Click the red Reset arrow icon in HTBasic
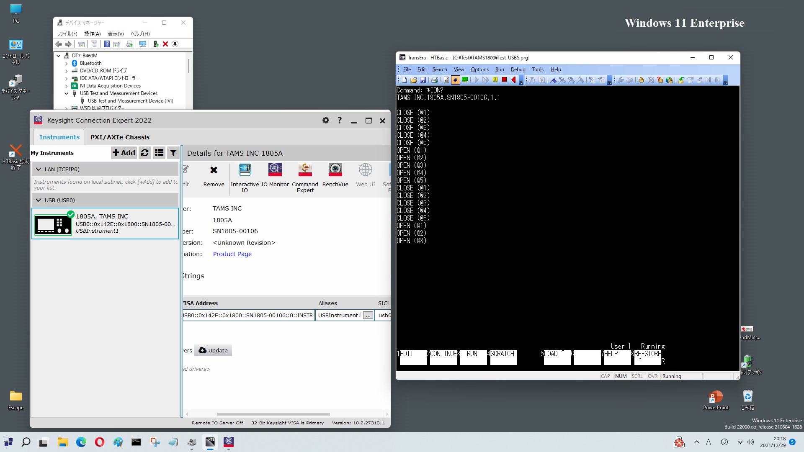 [x=514, y=80]
